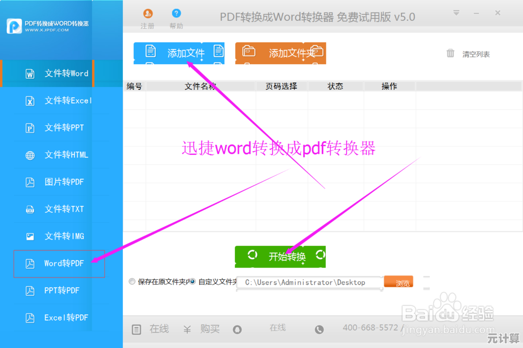Open the 文件转PPT conversion tool

click(x=59, y=128)
